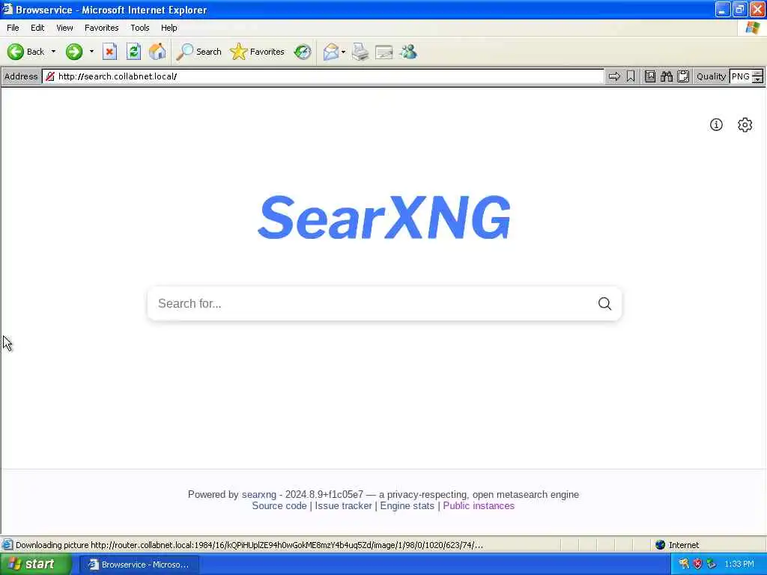Screen dimensions: 767x575
Task: Click the bookmark icon next to Go arrow
Action: pos(631,76)
